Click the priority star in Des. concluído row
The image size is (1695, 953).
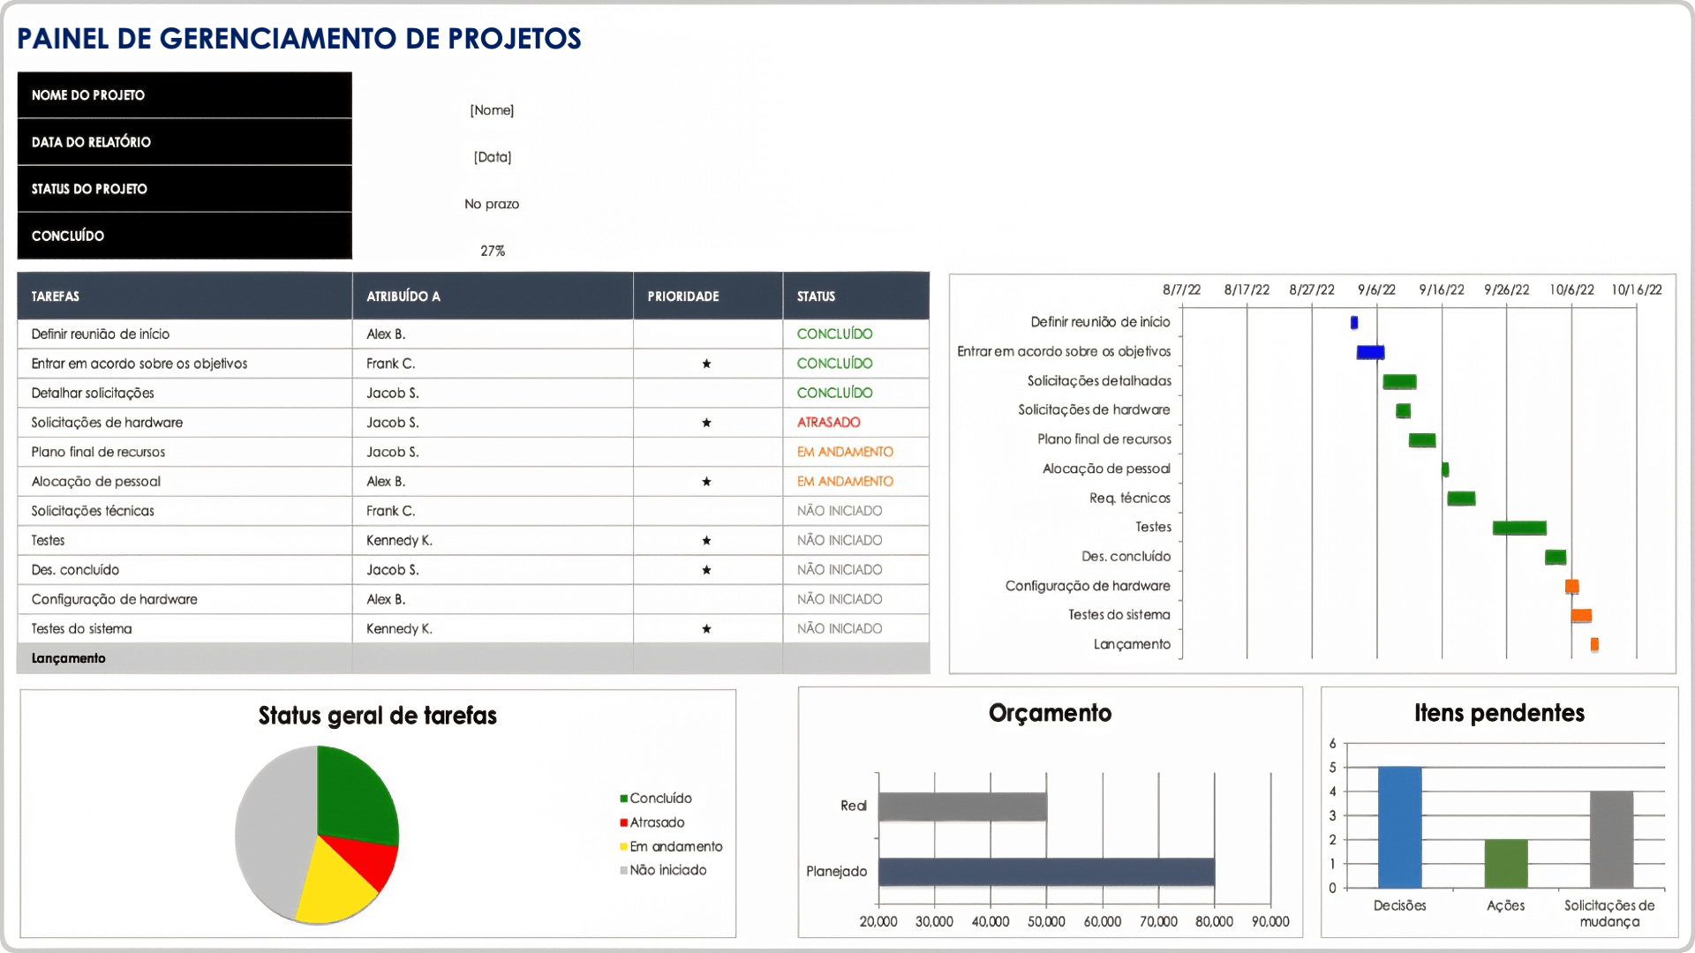pos(706,570)
